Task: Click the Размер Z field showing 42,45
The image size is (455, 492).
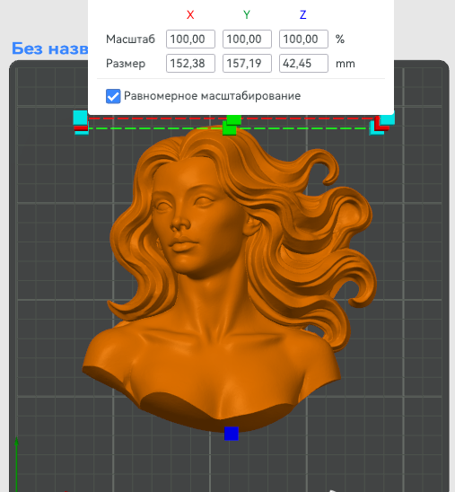Action: pos(303,64)
